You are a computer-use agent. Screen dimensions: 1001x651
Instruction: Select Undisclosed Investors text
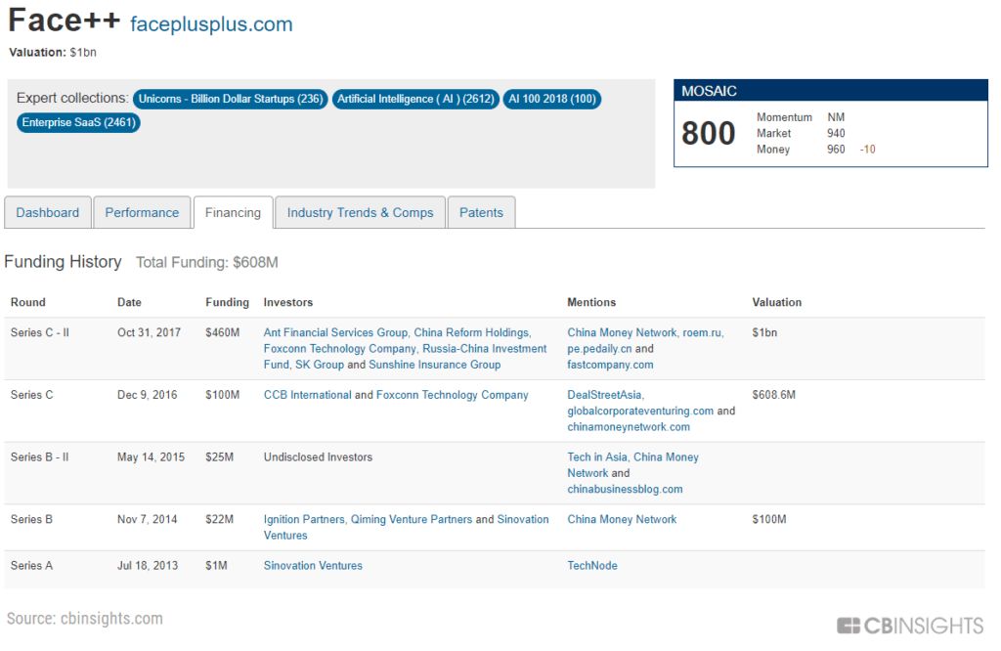[318, 457]
